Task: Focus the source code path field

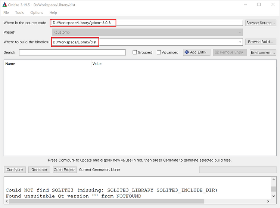Action: [147, 23]
